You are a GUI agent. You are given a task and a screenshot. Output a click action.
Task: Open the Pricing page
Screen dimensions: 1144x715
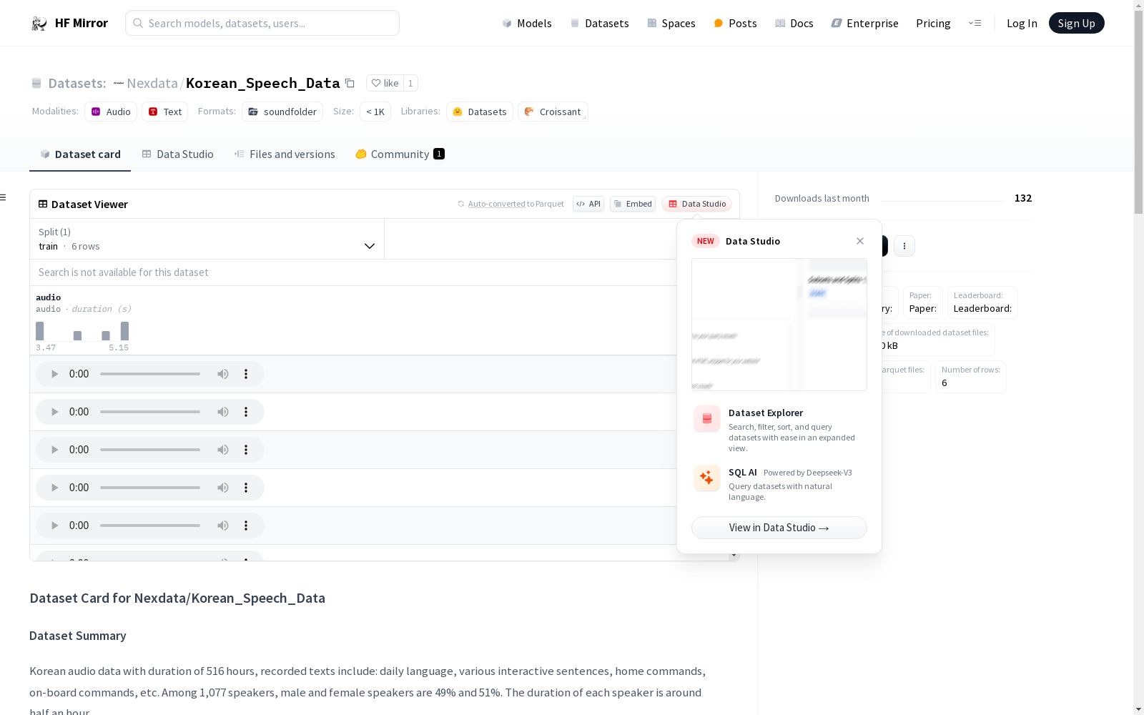click(x=933, y=23)
